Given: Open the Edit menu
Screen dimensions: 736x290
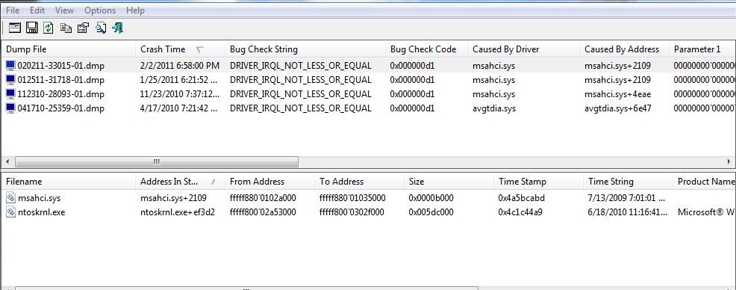Looking at the screenshot, I should [x=37, y=10].
